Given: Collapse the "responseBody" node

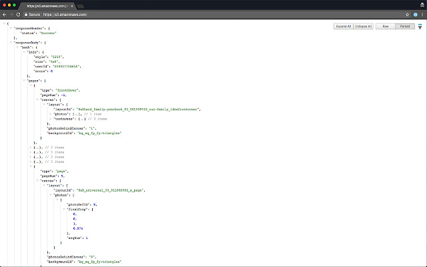Looking at the screenshot, I should pyautogui.click(x=9, y=42).
